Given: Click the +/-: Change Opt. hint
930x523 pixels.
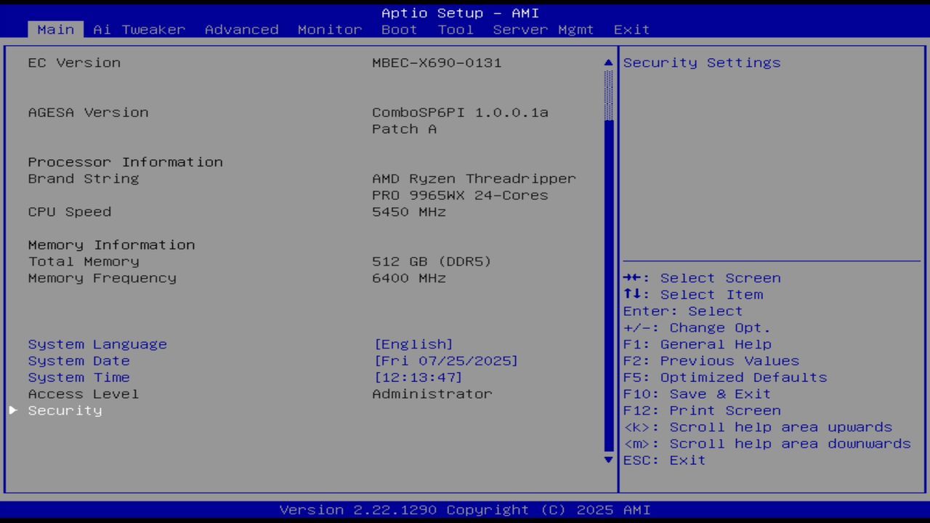Looking at the screenshot, I should pos(697,328).
